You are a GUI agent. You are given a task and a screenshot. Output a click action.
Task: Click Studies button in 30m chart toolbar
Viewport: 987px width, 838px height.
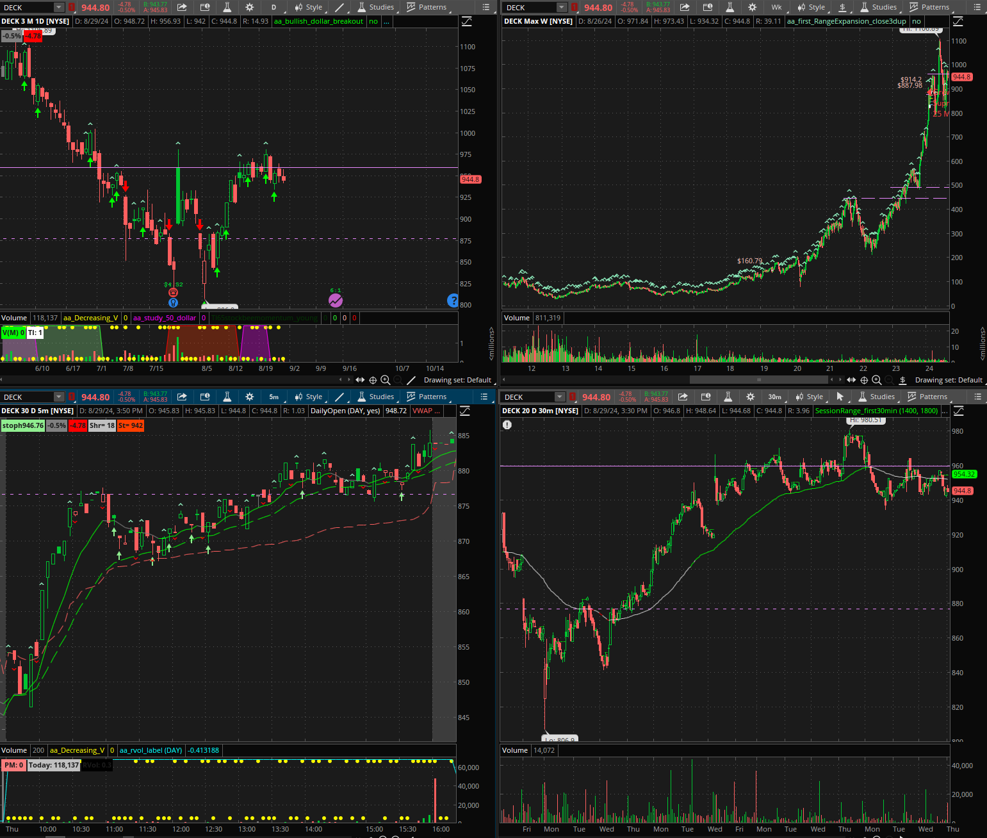[x=877, y=397]
